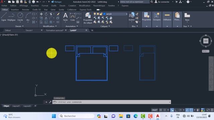Select the Cote dimension tool
Image resolution: width=214 pixels, height=120 pixels.
point(73,17)
